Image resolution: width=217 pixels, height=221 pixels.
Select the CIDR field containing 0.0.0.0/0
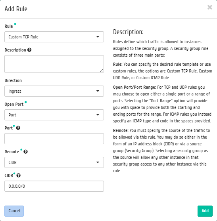click(x=54, y=186)
